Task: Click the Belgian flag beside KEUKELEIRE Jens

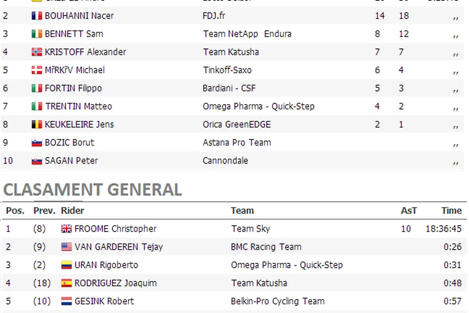Action: tap(37, 125)
